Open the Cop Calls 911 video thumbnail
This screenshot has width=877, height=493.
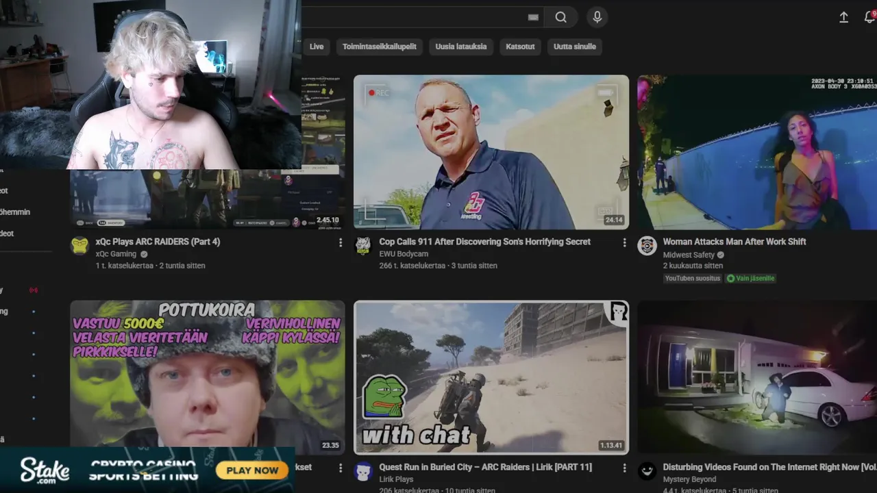[491, 152]
